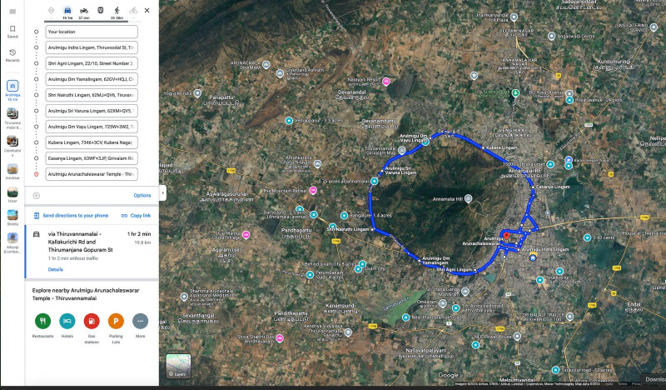Select the pink resort marker near Devanandal
This screenshot has width=666, height=390.
point(386,81)
